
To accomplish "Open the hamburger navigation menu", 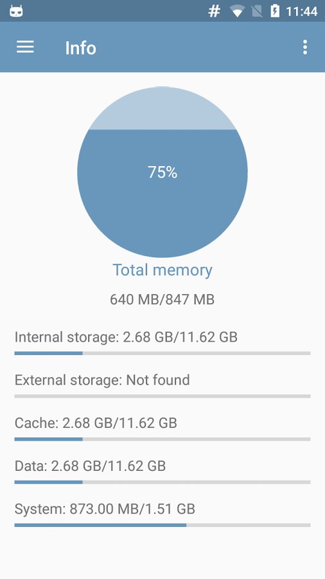I will [x=25, y=47].
